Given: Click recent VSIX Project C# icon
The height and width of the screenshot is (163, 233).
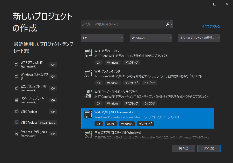Looking at the screenshot, I should (17, 112).
